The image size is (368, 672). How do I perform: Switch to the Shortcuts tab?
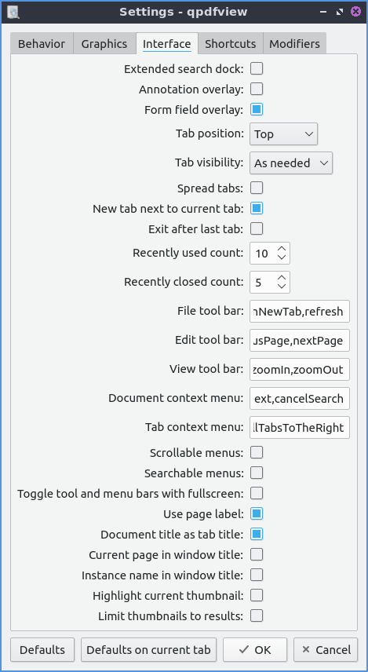(x=230, y=44)
